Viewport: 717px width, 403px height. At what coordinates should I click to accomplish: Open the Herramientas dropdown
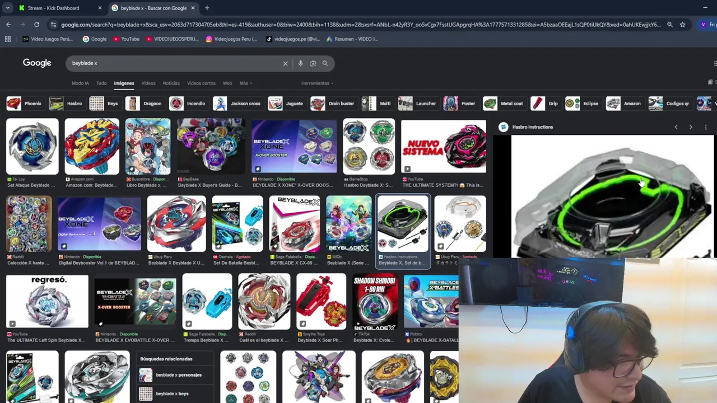[x=317, y=83]
